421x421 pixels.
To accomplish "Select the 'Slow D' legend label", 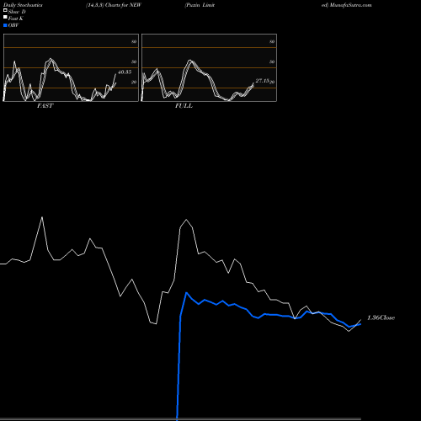I will tap(17, 12).
